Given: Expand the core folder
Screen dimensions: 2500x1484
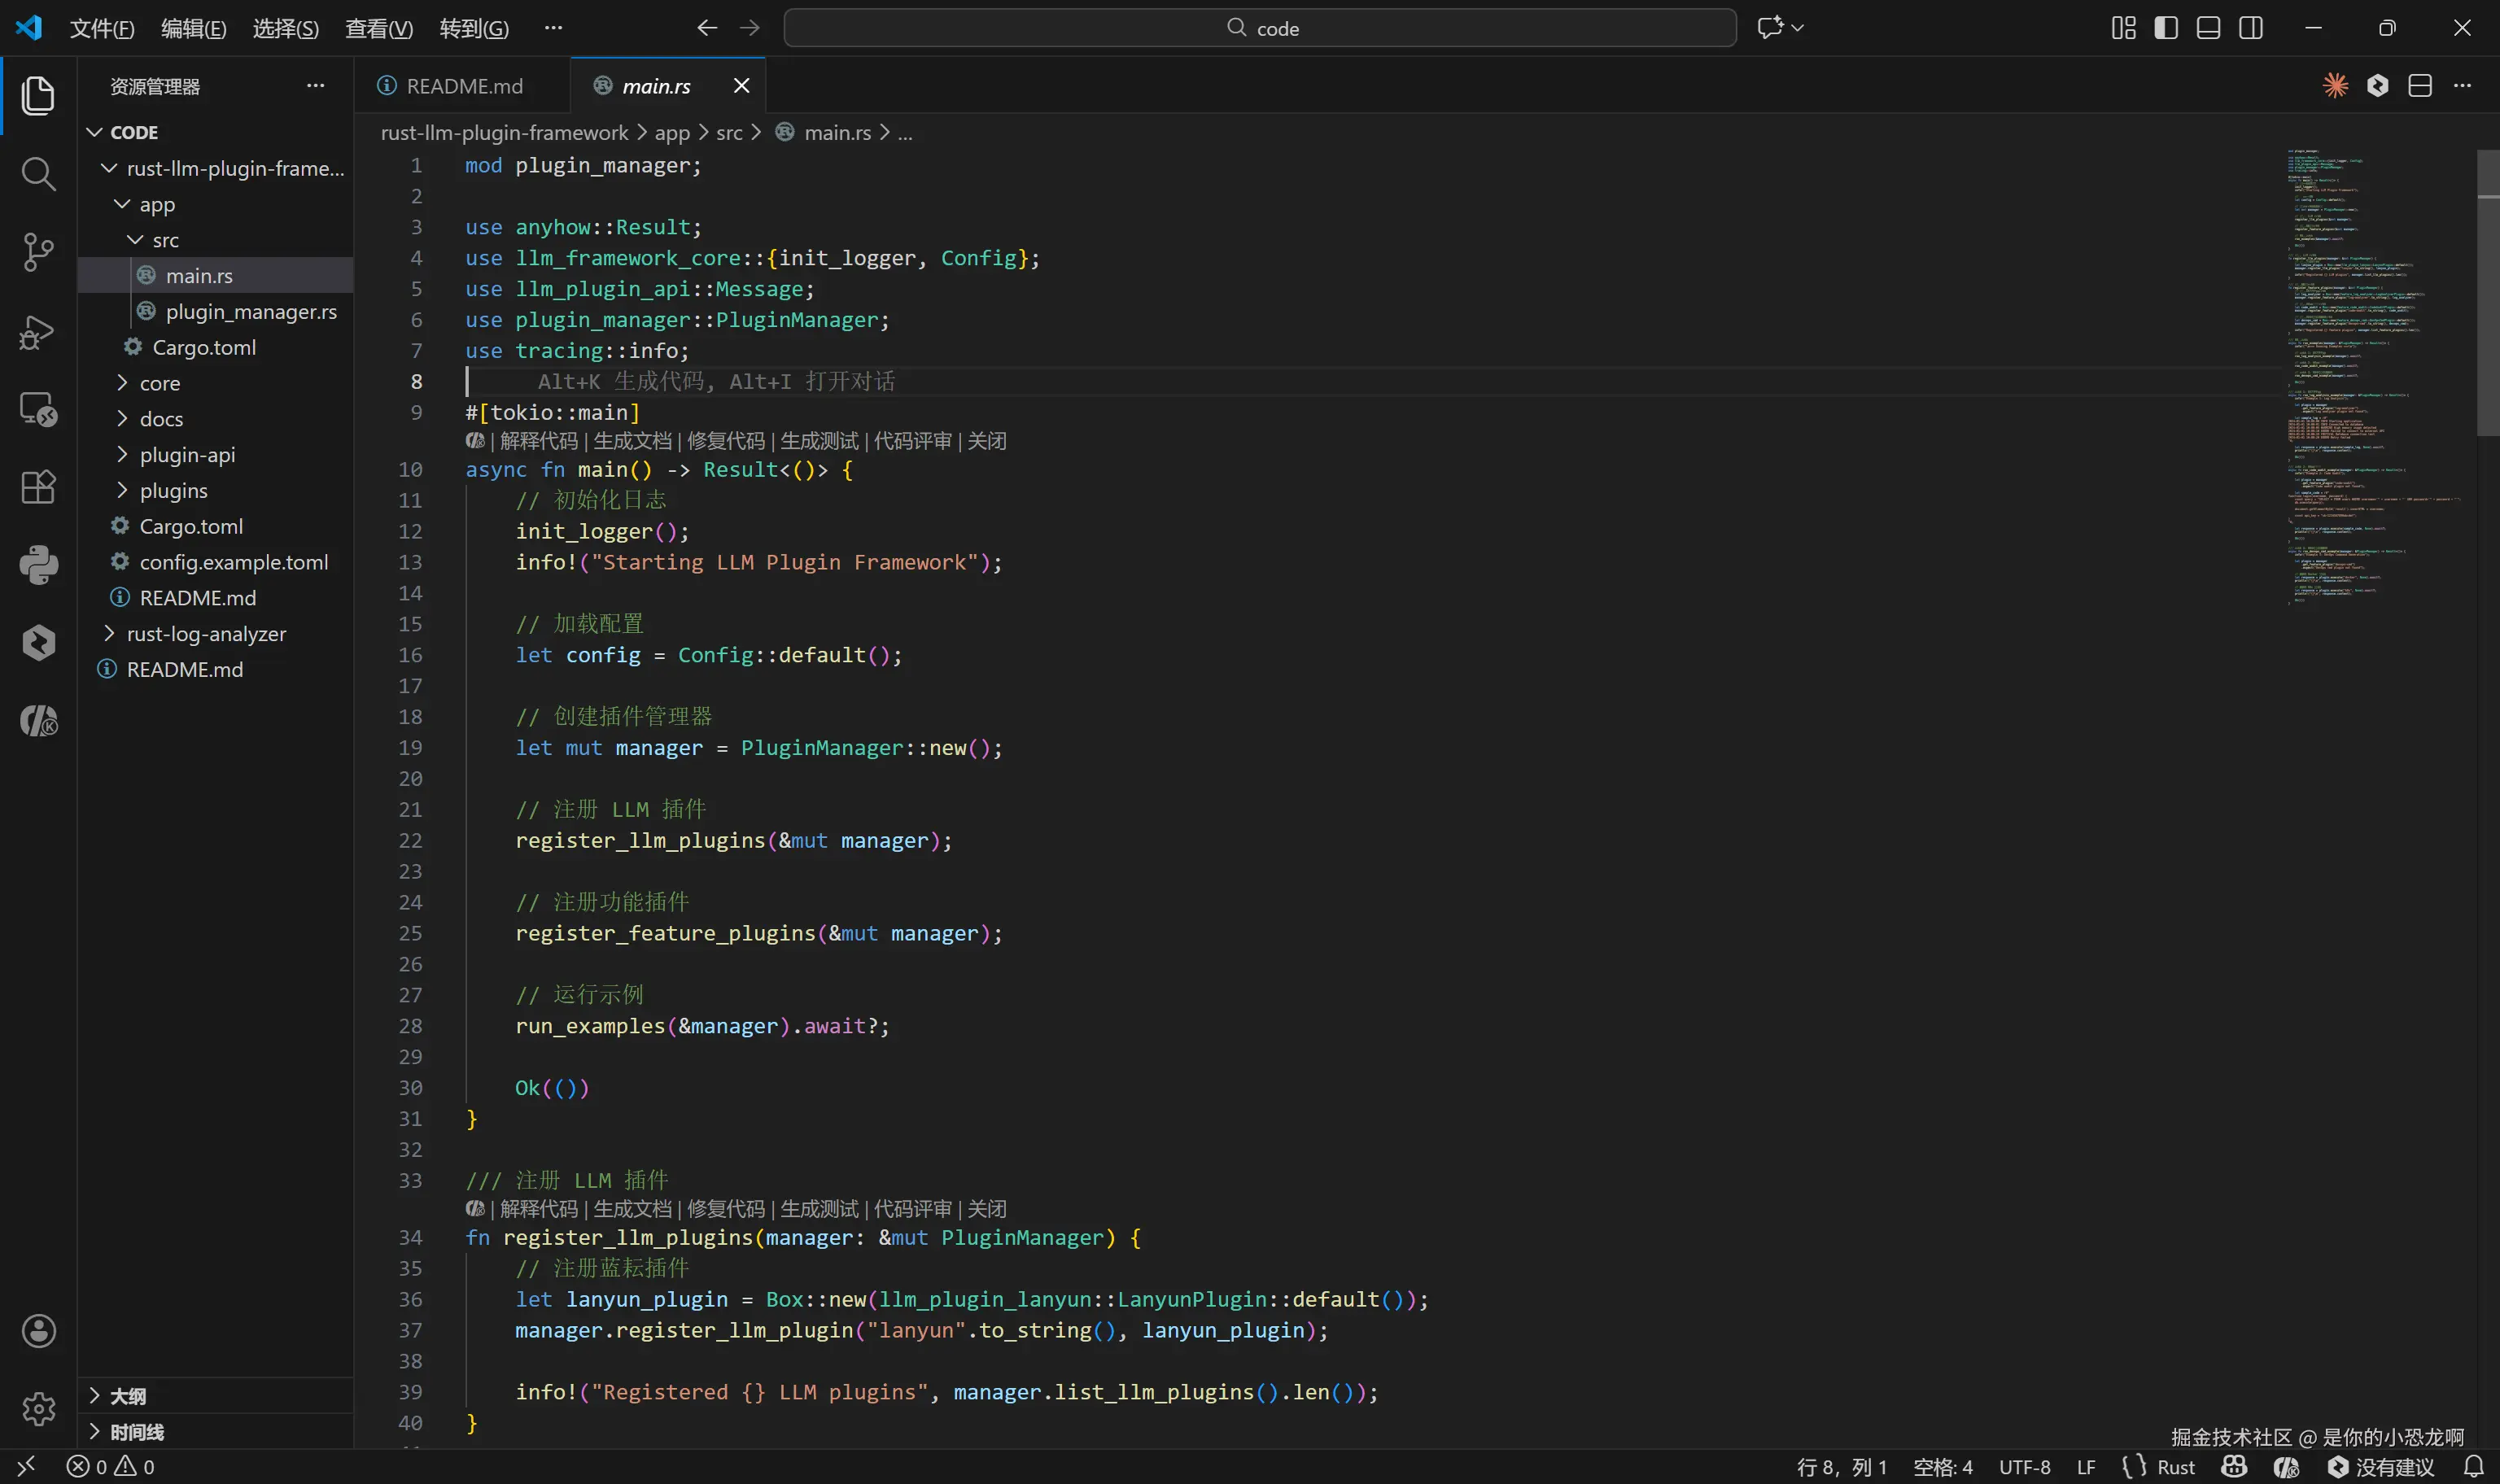Looking at the screenshot, I should coord(160,383).
